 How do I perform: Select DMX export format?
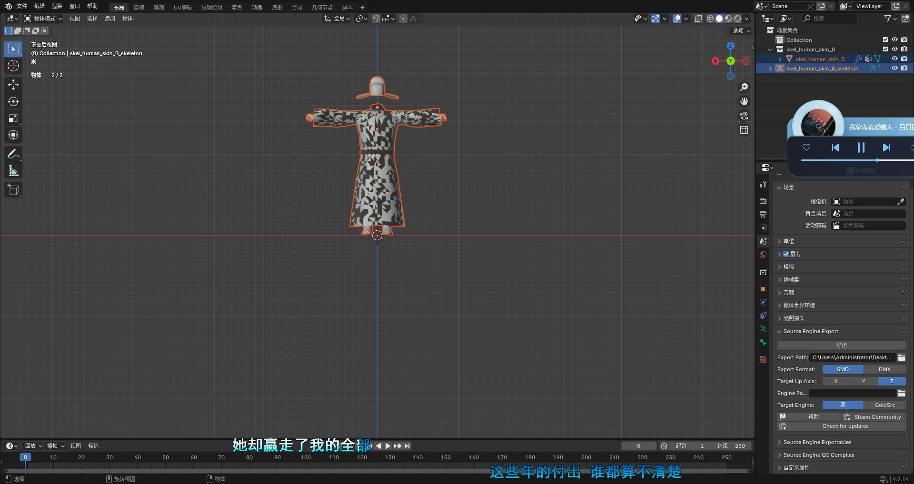(x=884, y=369)
